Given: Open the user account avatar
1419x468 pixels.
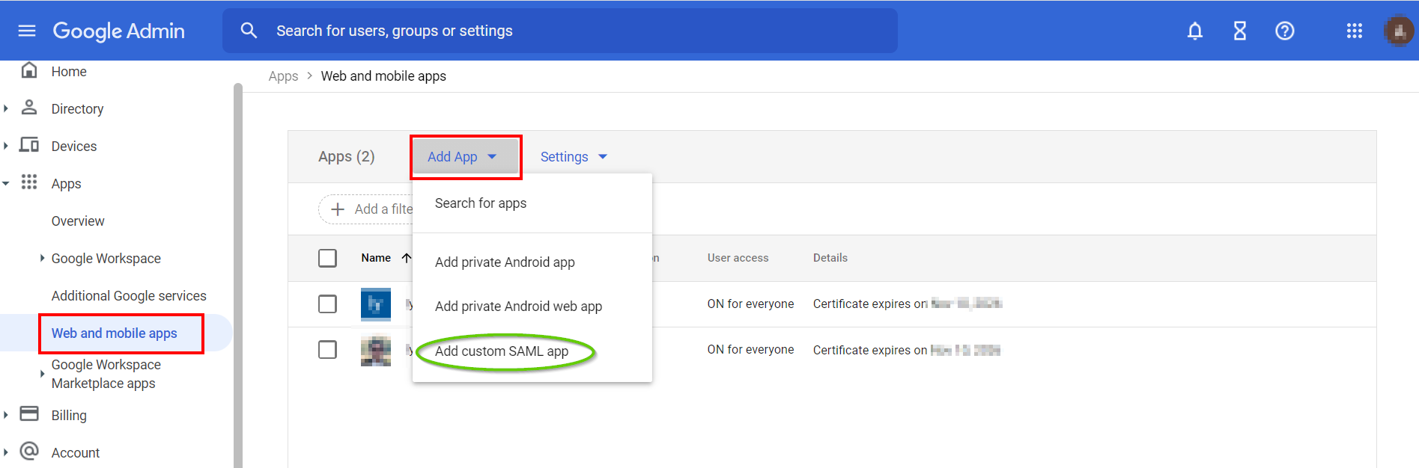Looking at the screenshot, I should pos(1397,31).
